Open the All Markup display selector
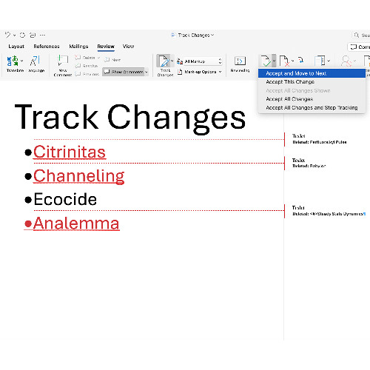The height and width of the screenshot is (370, 370). point(200,61)
